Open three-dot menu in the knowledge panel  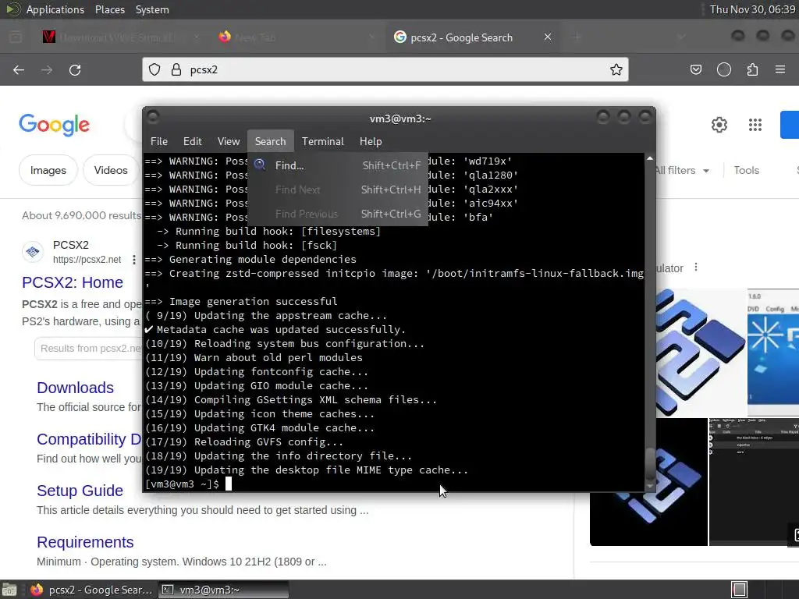695,268
